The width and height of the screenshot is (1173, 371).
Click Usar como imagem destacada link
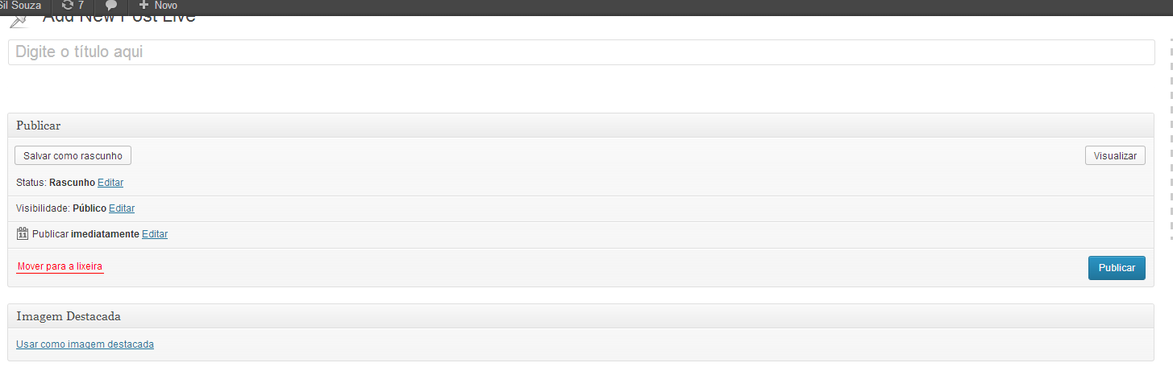85,344
